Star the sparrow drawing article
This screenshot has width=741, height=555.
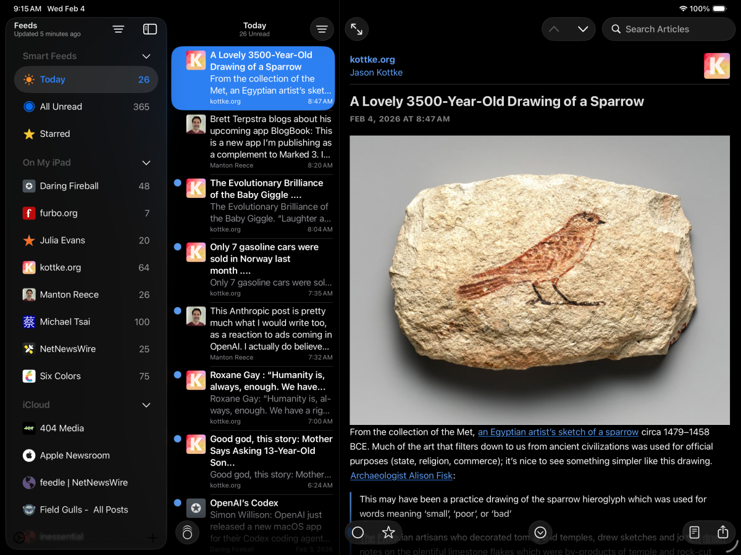point(388,532)
